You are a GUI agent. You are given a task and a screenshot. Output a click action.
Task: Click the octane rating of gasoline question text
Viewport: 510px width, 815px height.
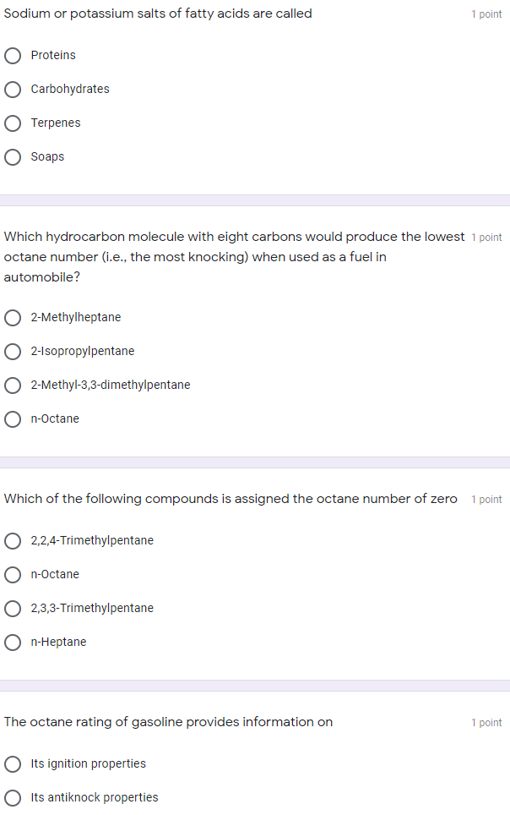168,721
